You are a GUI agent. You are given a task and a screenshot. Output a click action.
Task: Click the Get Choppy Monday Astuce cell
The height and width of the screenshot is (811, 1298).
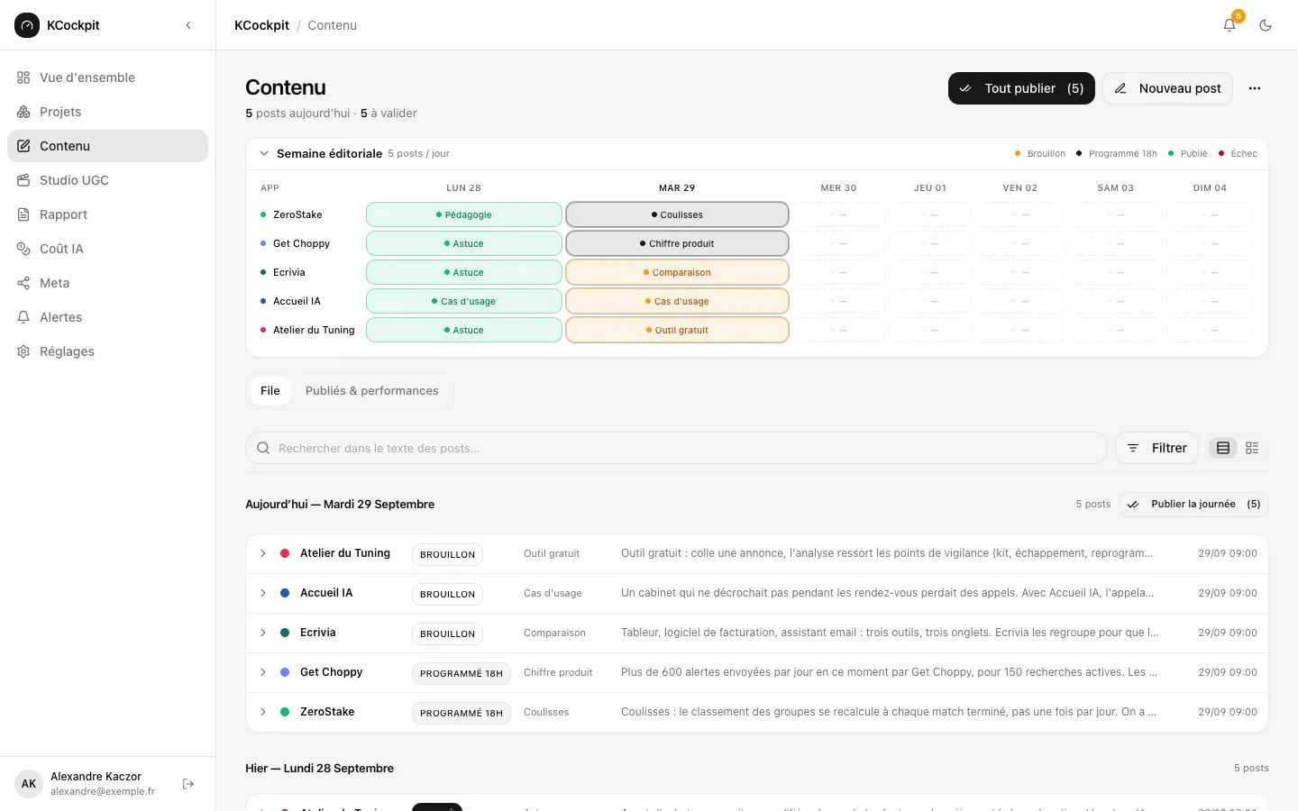464,243
